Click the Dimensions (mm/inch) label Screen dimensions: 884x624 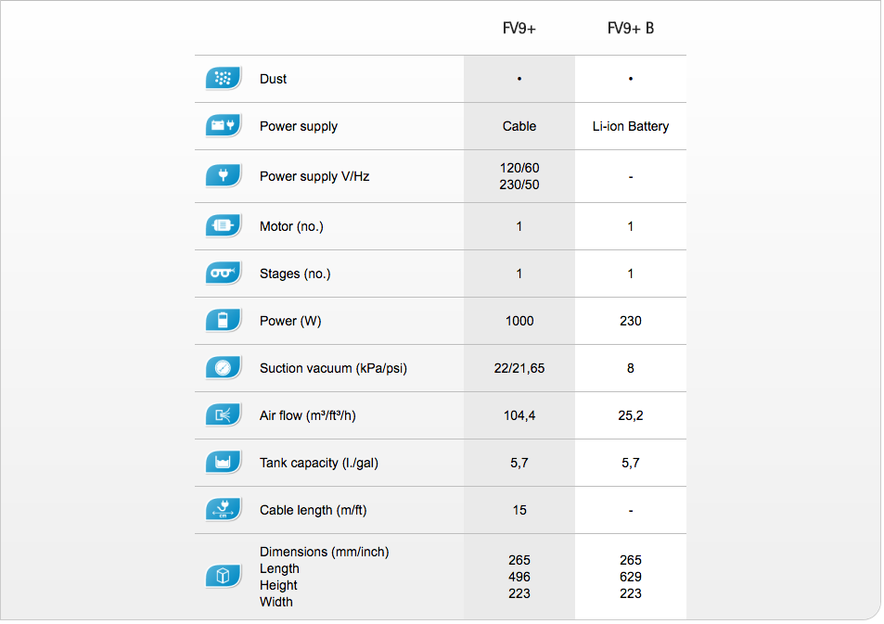tap(324, 552)
